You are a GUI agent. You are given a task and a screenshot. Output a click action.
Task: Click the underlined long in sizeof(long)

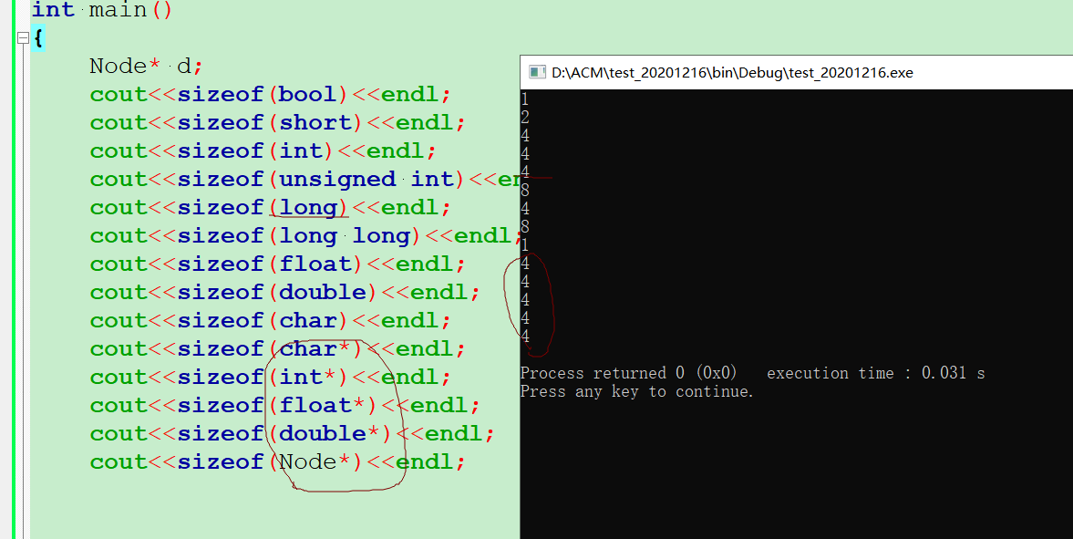coord(308,208)
